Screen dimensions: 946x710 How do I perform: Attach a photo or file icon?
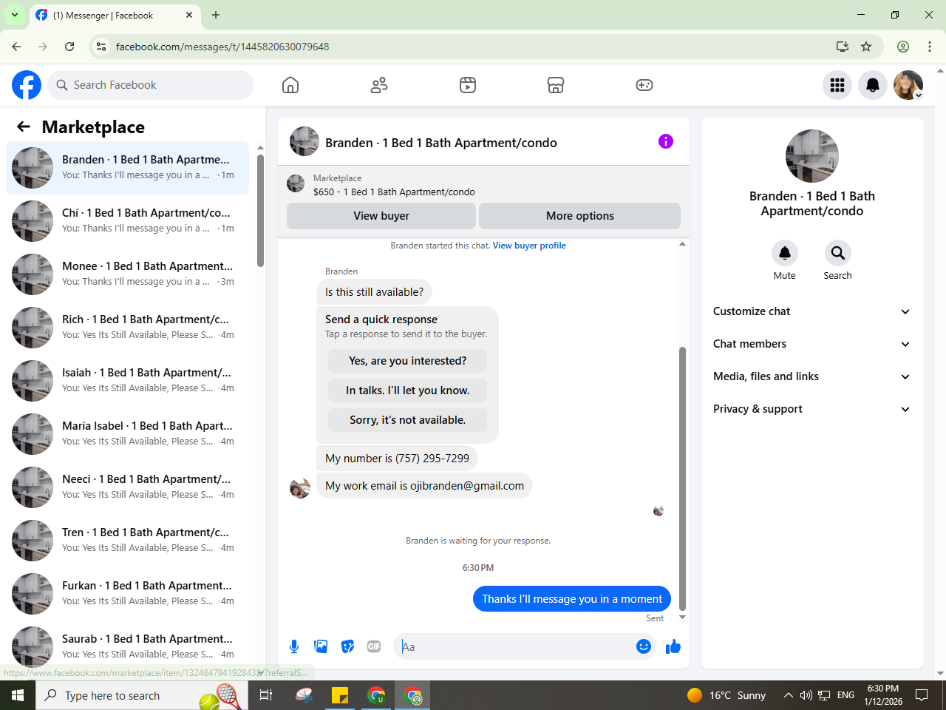(321, 646)
